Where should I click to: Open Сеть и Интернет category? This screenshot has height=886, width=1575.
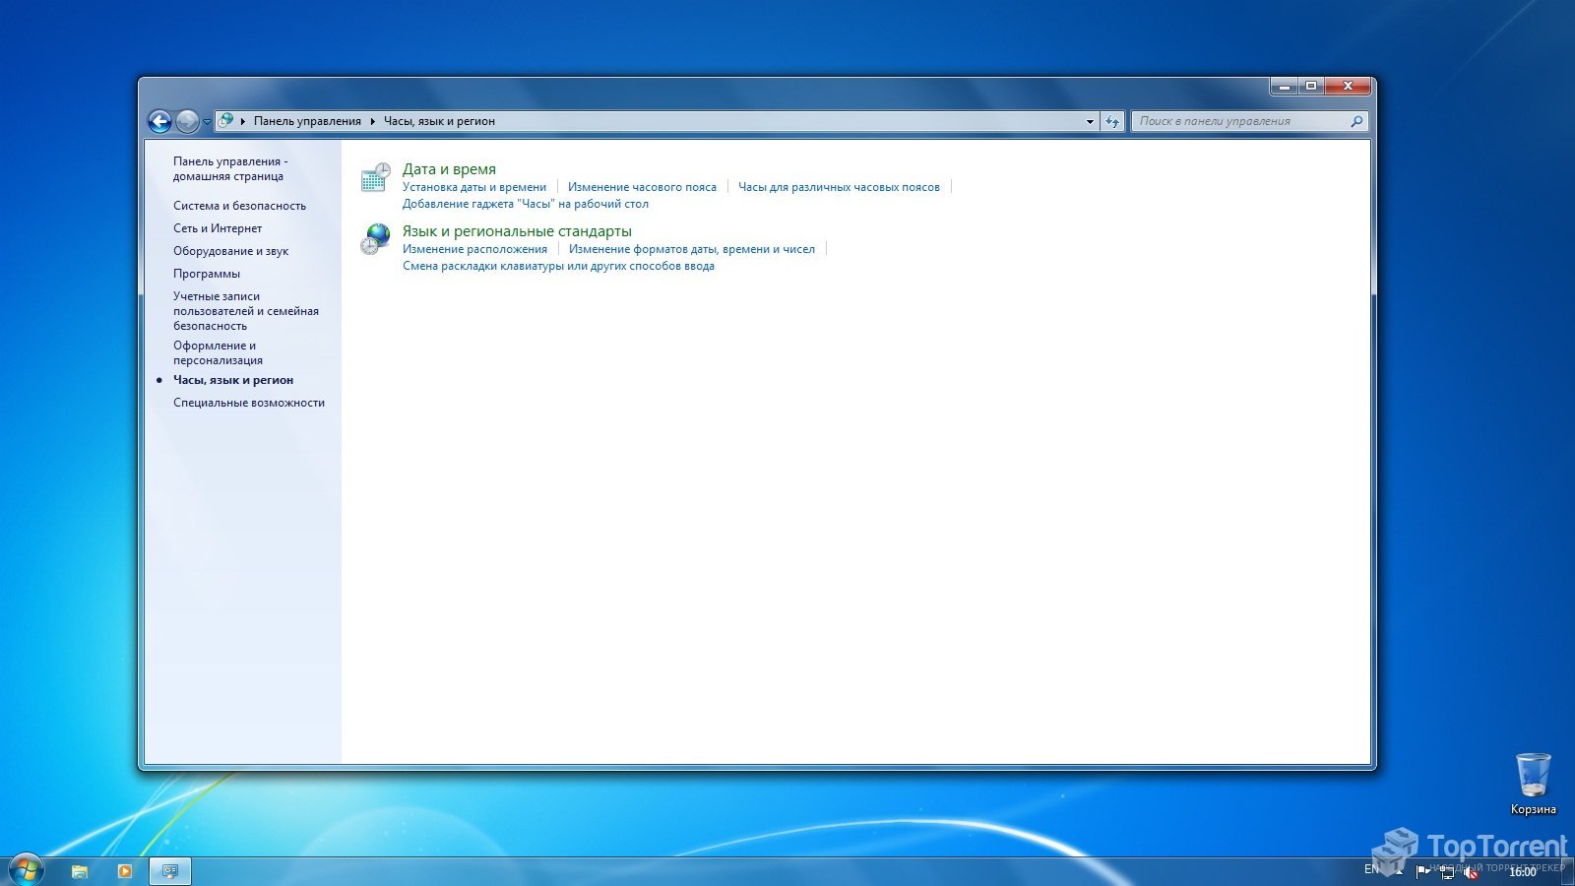tap(218, 228)
